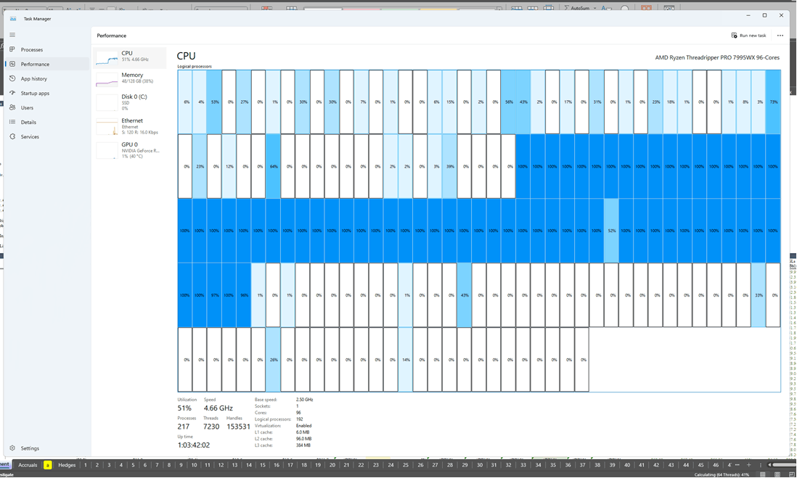Image resolution: width=797 pixels, height=478 pixels.
Task: Open Excel sheet tab 10
Action: coord(194,465)
